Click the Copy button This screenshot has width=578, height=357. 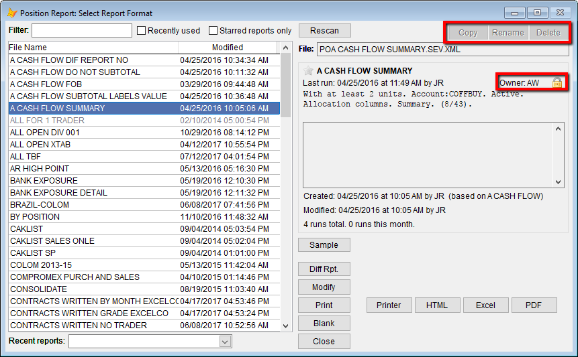click(x=468, y=32)
